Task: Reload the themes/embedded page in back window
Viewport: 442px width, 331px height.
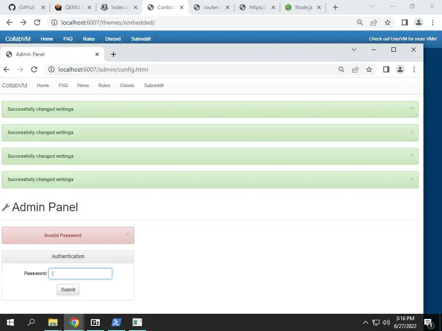Action: (37, 22)
